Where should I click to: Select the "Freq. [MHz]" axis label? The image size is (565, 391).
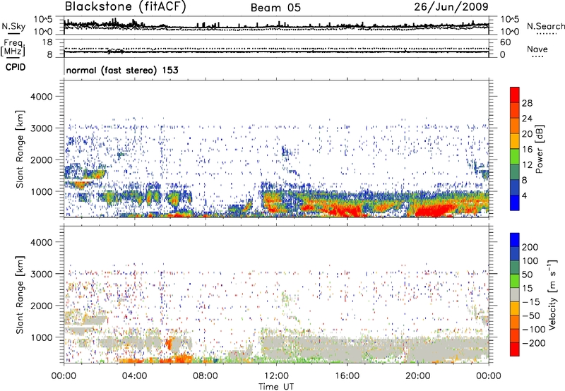(x=13, y=48)
